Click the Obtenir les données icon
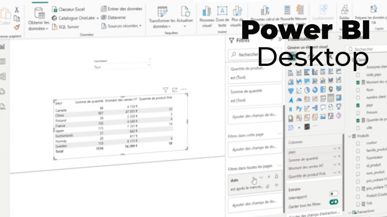 [39, 13]
